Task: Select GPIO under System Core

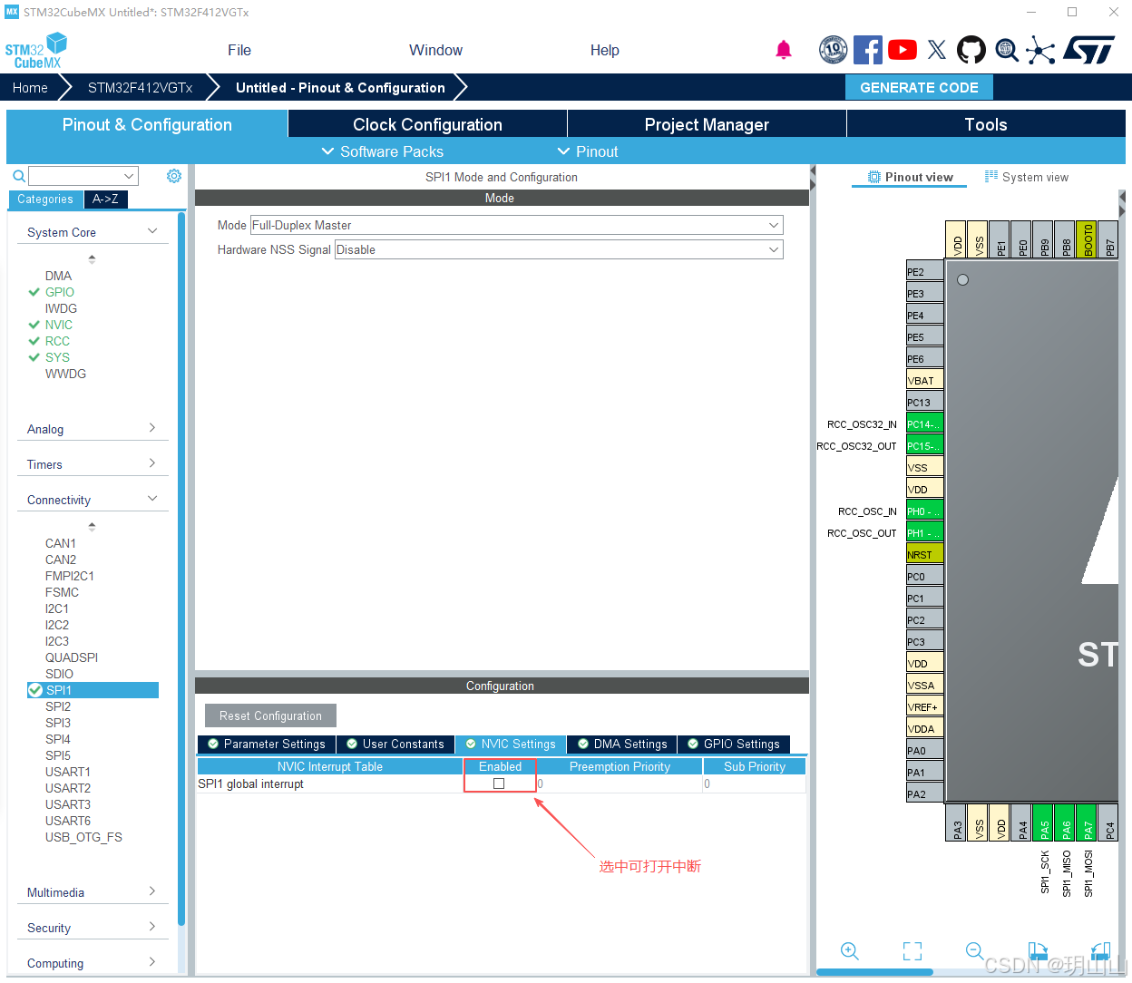Action: 60,292
